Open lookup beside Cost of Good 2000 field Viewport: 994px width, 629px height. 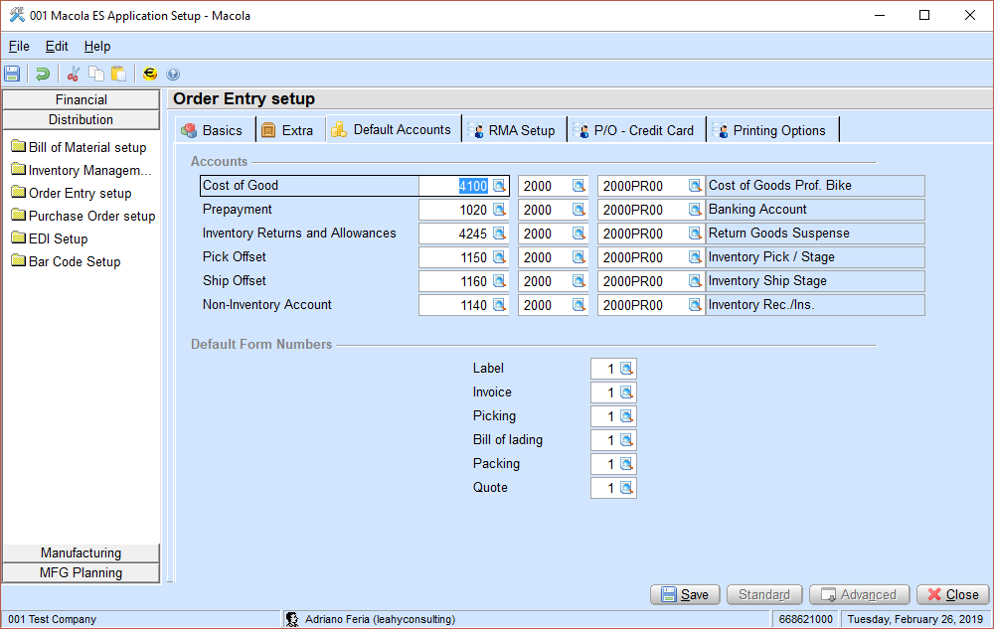(x=579, y=186)
